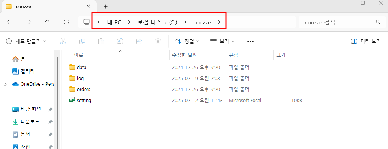The height and width of the screenshot is (149, 388).
Task: Open 홈 in the navigation pane
Action: (x=19, y=59)
